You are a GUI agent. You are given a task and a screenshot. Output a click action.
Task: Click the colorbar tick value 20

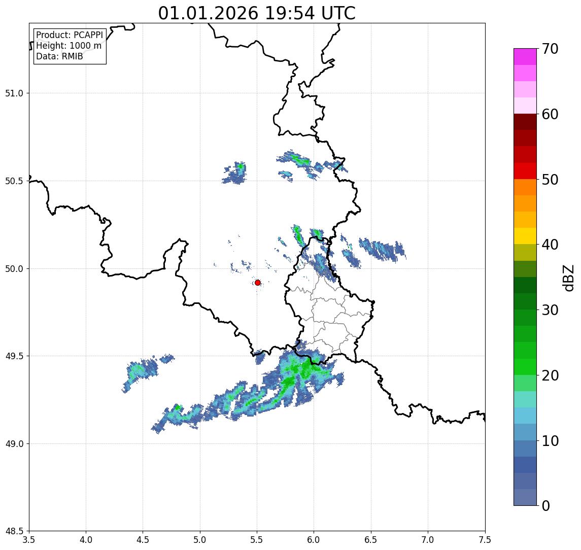pos(550,375)
